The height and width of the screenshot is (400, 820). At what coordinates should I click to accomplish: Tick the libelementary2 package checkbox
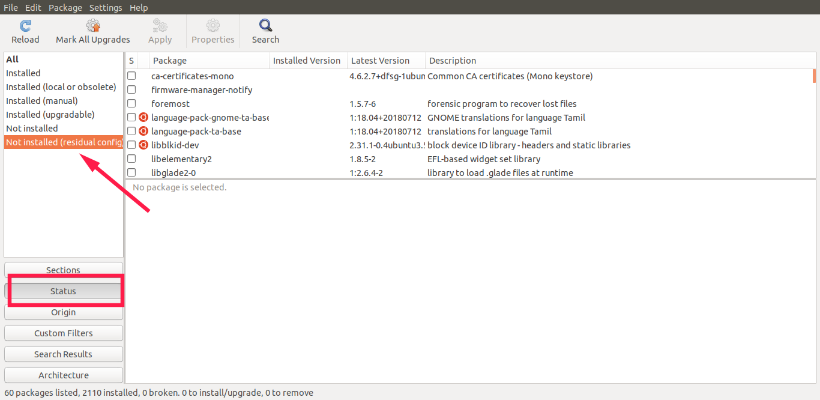131,159
